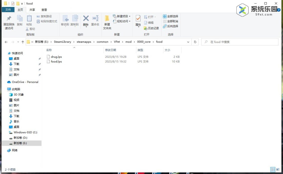Screen dimensions: 283x174
Task: Select Windows-SSD (C:) drive in sidebar
Action: 25,132
